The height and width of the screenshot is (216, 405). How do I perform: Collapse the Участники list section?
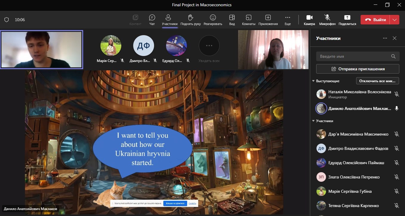(314, 121)
